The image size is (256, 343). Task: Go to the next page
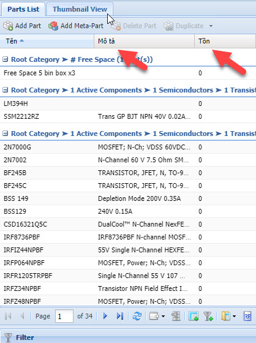(x=105, y=316)
